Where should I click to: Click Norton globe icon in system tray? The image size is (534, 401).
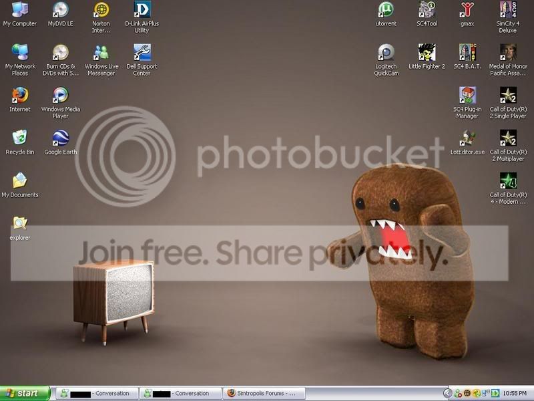467,394
